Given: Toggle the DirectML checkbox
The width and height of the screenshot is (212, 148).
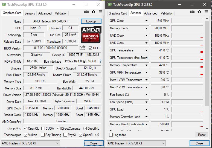Looking at the screenshot, I should click(85, 128).
